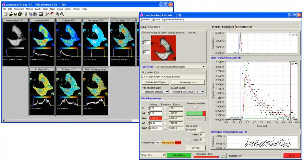Screen dimensions: 304x161
Task: Open the Processing menu
Action: [x=19, y=9]
